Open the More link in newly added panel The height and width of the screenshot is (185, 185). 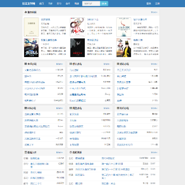pyautogui.click(x=60, y=152)
